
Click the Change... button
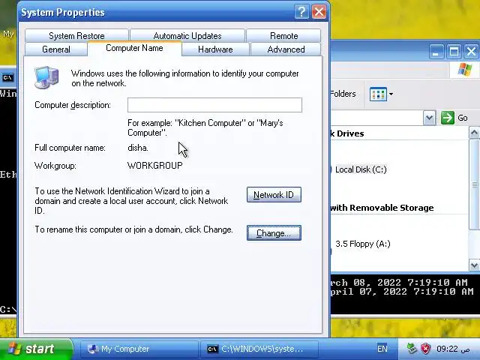click(274, 233)
